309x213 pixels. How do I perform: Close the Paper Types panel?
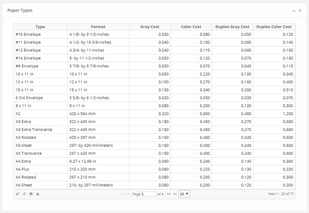[300, 11]
